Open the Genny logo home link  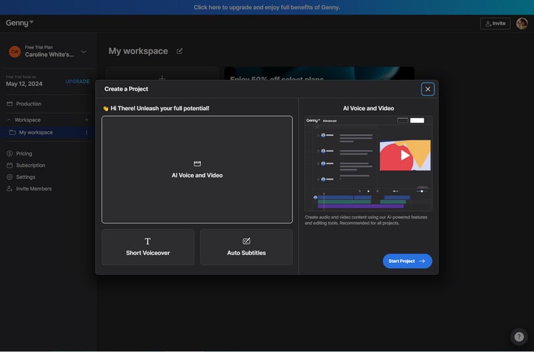coord(19,23)
